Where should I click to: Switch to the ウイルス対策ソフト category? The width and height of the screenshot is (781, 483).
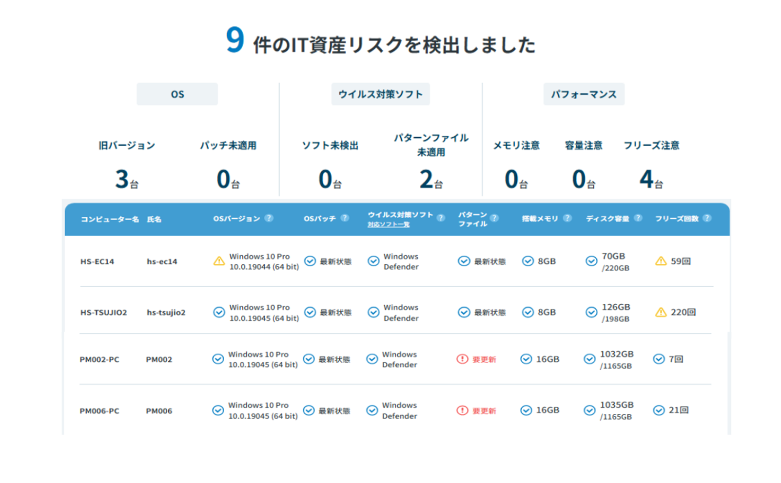pyautogui.click(x=380, y=94)
